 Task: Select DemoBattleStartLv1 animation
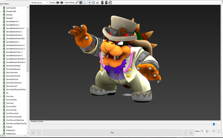click(x=13, y=42)
